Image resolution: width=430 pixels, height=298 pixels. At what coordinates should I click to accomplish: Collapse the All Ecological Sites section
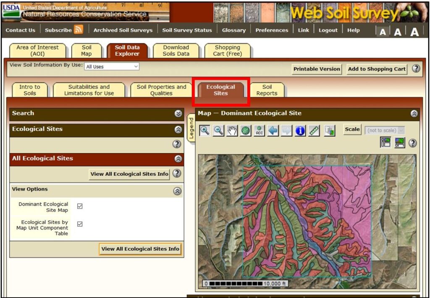pyautogui.click(x=178, y=158)
